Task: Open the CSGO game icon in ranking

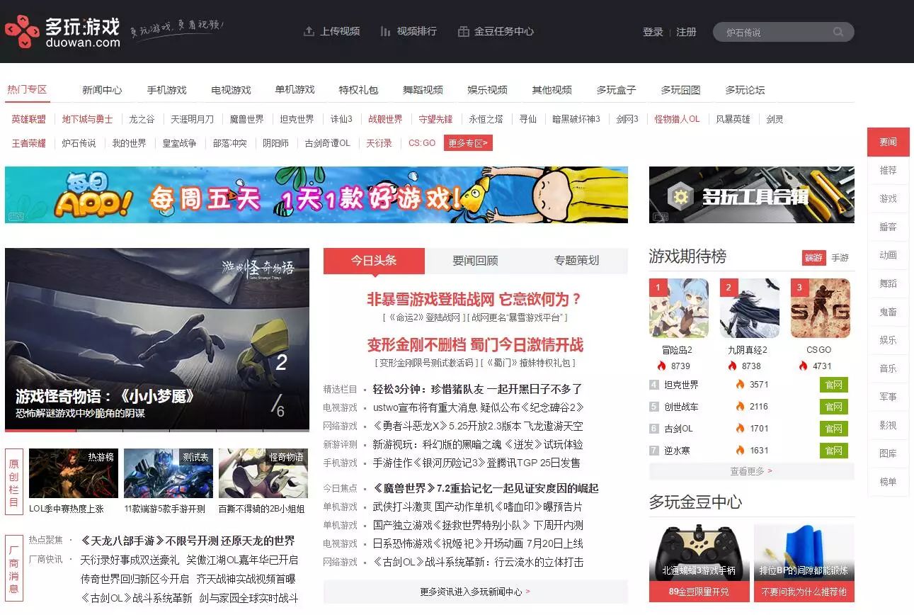Action: pyautogui.click(x=820, y=308)
